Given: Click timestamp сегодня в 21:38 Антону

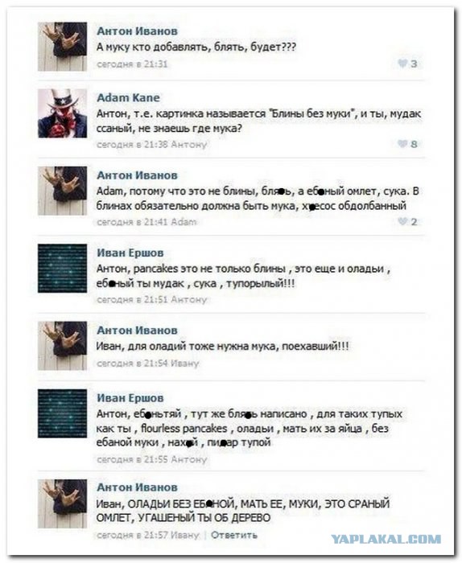Looking at the screenshot, I should click(x=151, y=144).
